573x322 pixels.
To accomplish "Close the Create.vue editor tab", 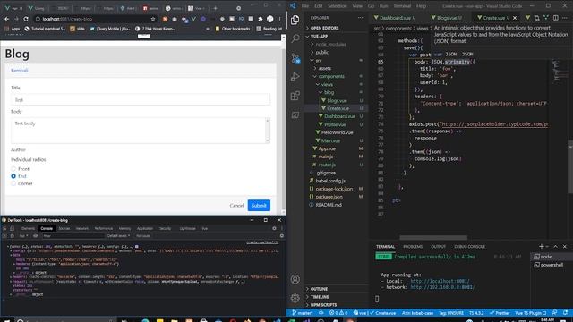I will coord(515,18).
